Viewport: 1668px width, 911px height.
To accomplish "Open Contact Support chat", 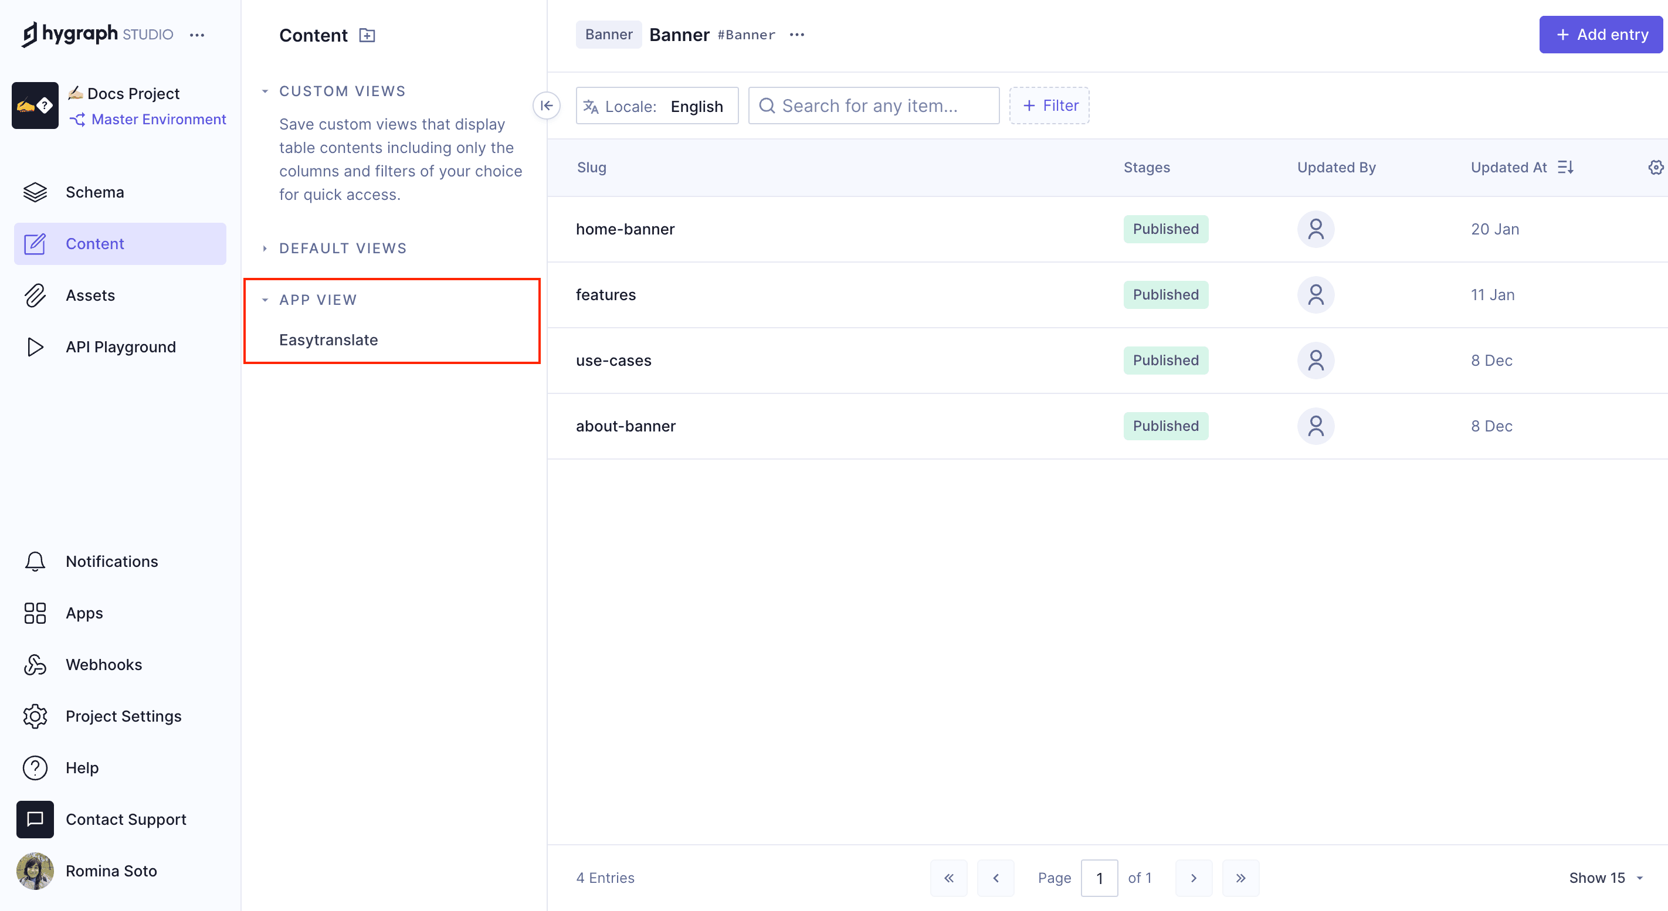I will point(126,819).
